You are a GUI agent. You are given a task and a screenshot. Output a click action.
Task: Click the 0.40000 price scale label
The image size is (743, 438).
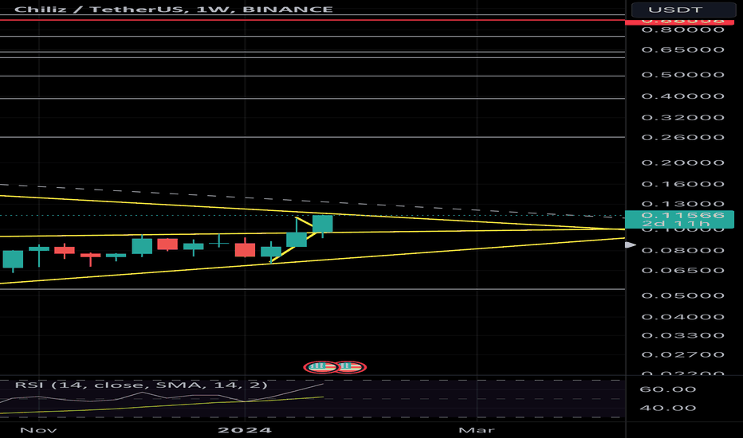pos(683,96)
